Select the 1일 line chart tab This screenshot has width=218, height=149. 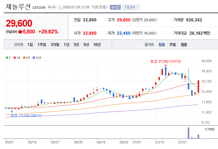coord(30,45)
